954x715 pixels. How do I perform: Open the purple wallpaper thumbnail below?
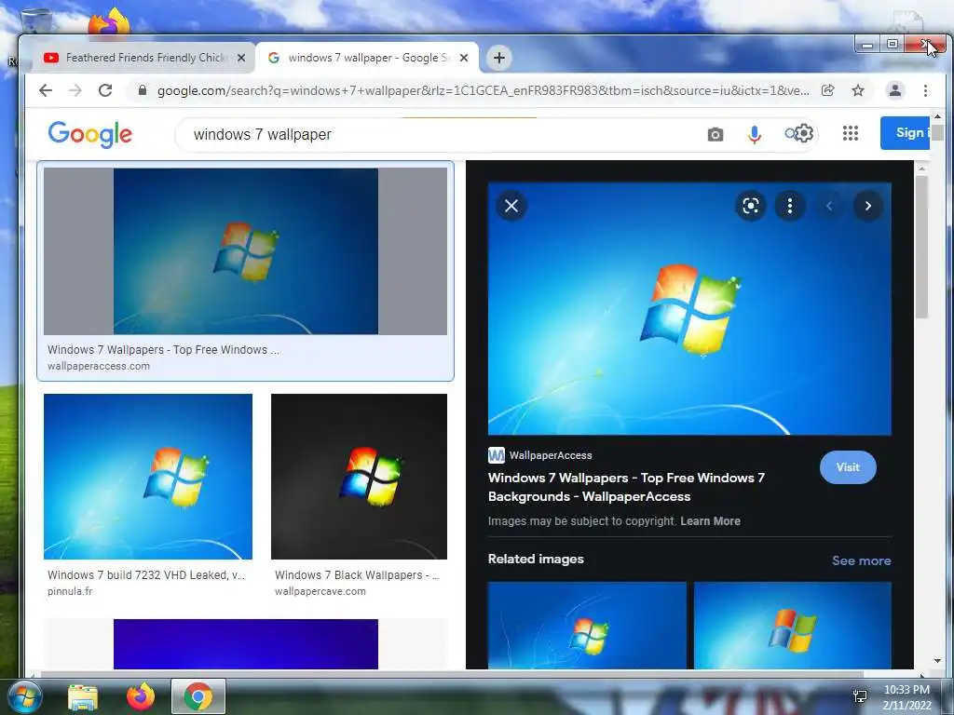pos(246,644)
